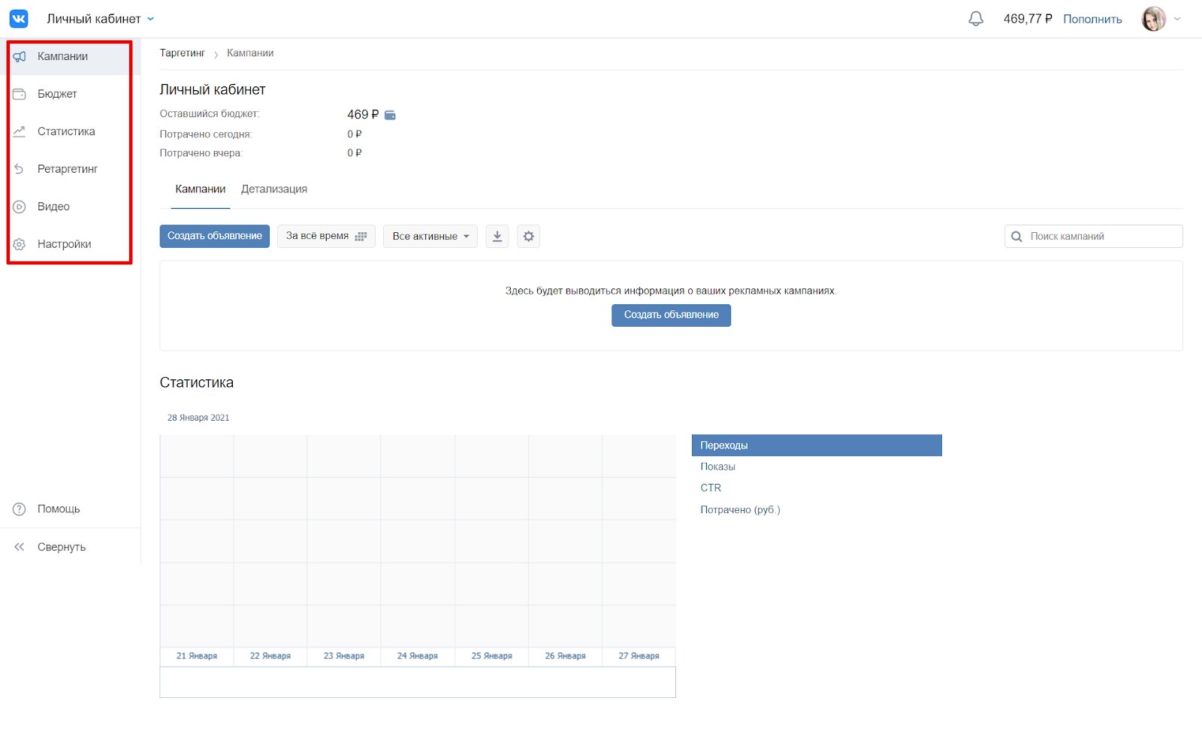Click Пополнить balance link
The width and height of the screenshot is (1202, 743).
pos(1092,19)
